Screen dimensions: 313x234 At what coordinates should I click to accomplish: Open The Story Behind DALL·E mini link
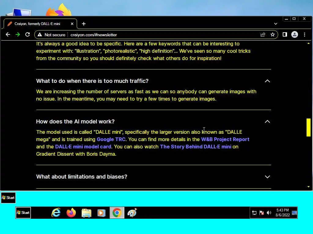(196, 147)
